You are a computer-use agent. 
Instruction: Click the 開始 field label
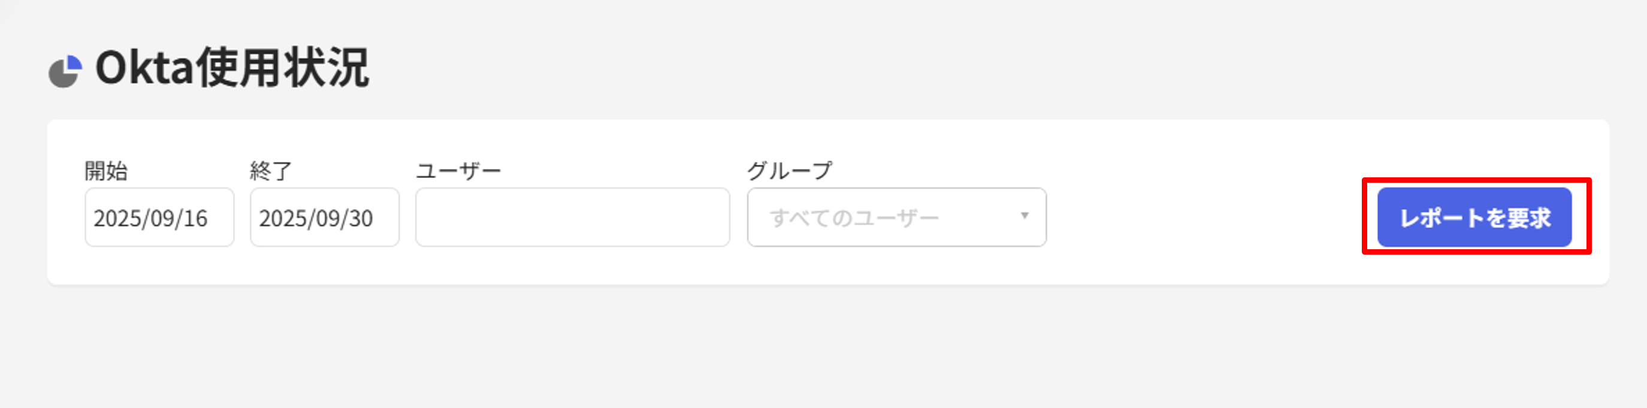[x=106, y=171]
